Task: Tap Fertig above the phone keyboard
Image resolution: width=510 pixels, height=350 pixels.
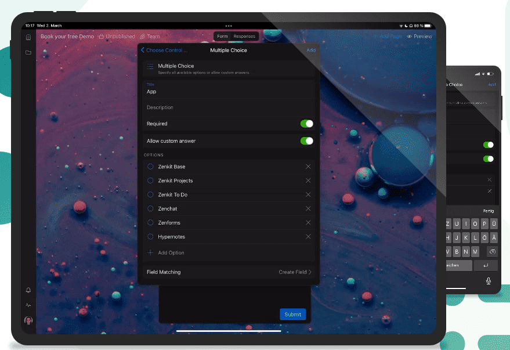Action: click(489, 211)
